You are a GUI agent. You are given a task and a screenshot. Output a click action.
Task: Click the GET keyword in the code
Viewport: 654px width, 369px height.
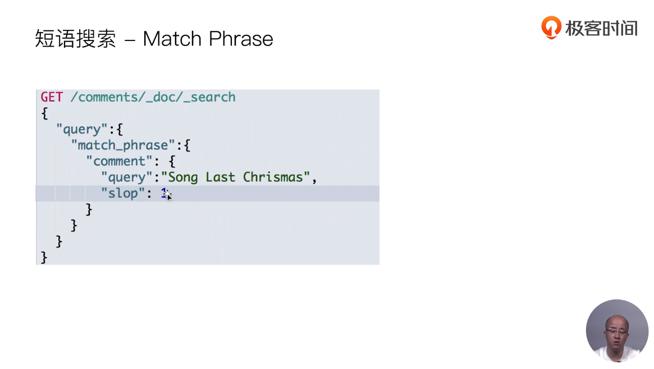point(52,97)
